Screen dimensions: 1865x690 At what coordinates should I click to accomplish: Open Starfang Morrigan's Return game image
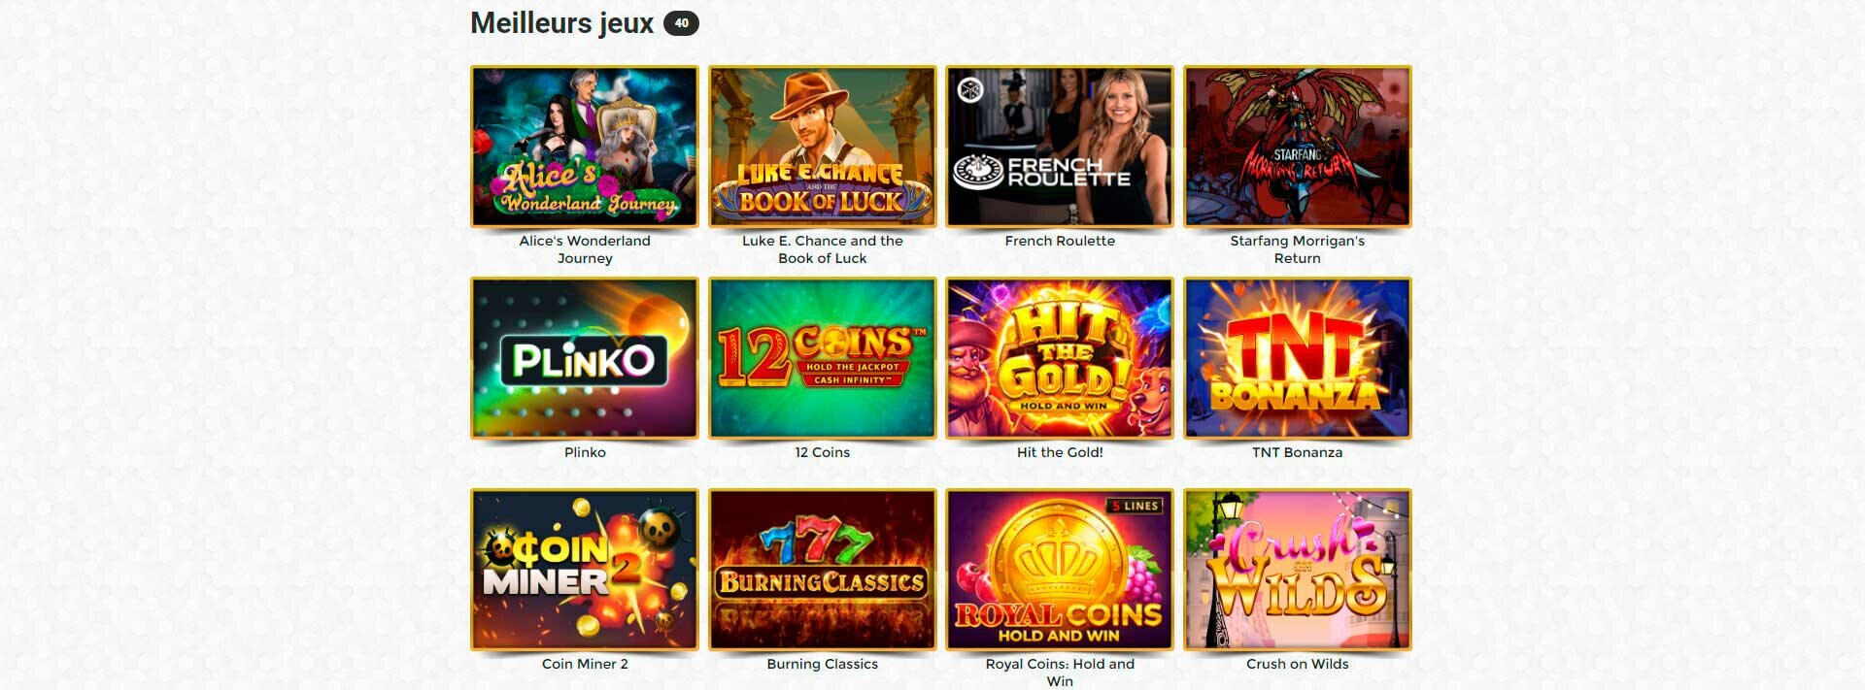[1298, 147]
